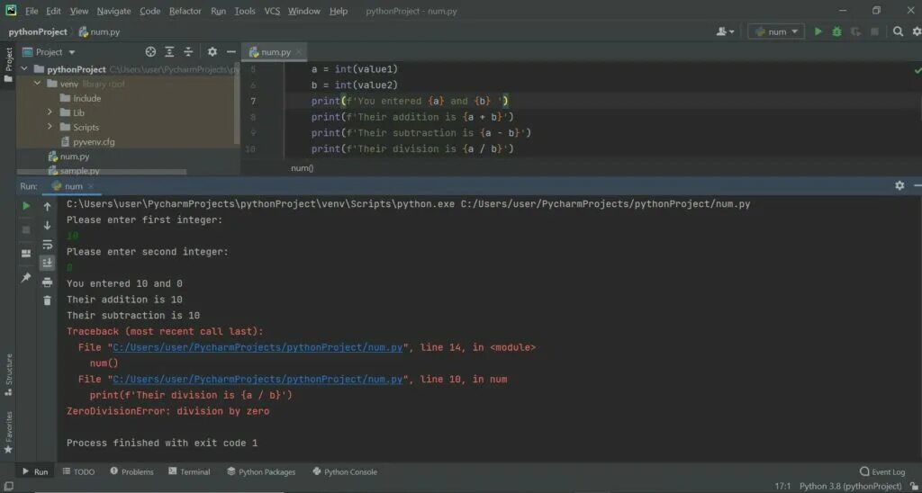Collapse the venv folder node
This screenshot has height=493, width=922.
click(x=37, y=84)
